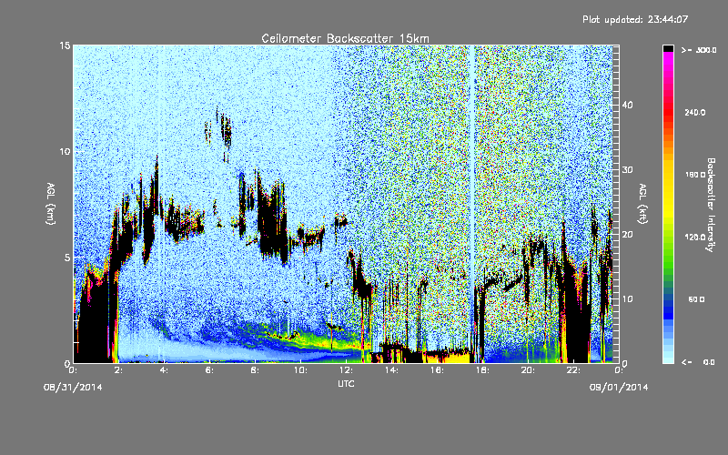The width and height of the screenshot is (728, 455).
Task: Click the '60.0' colorbar label
Action: (696, 299)
